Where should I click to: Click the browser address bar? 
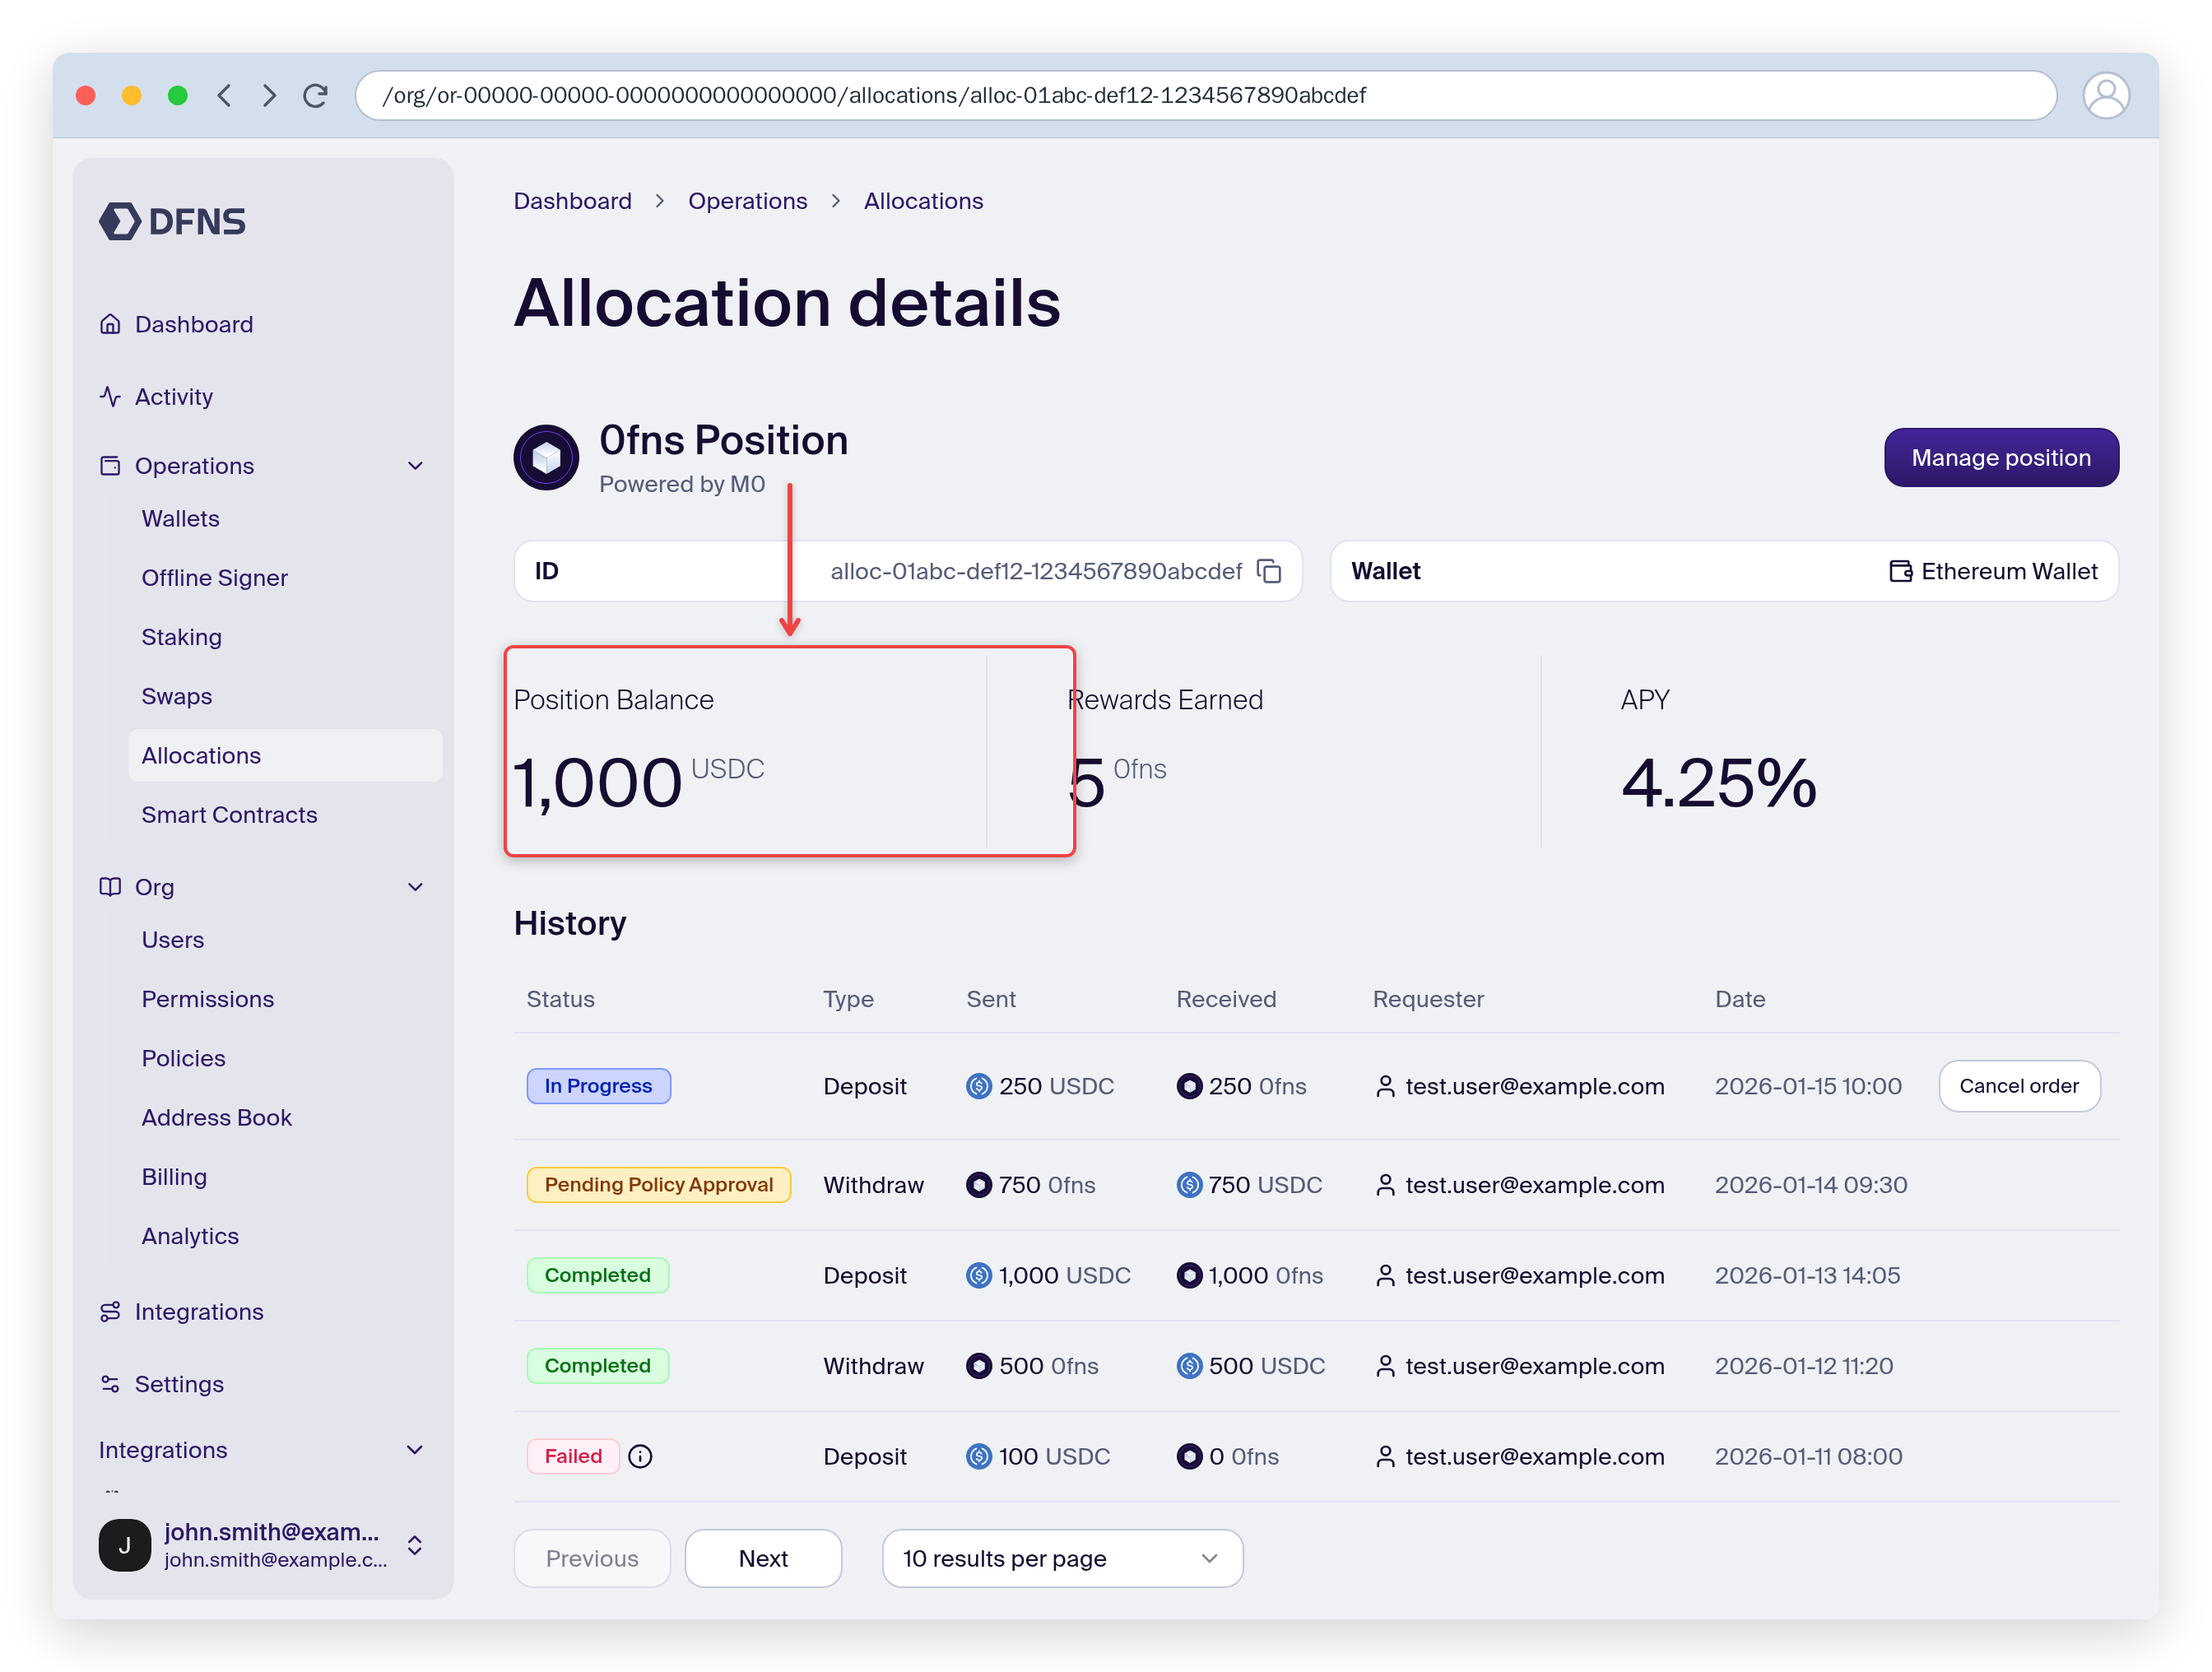[1205, 95]
